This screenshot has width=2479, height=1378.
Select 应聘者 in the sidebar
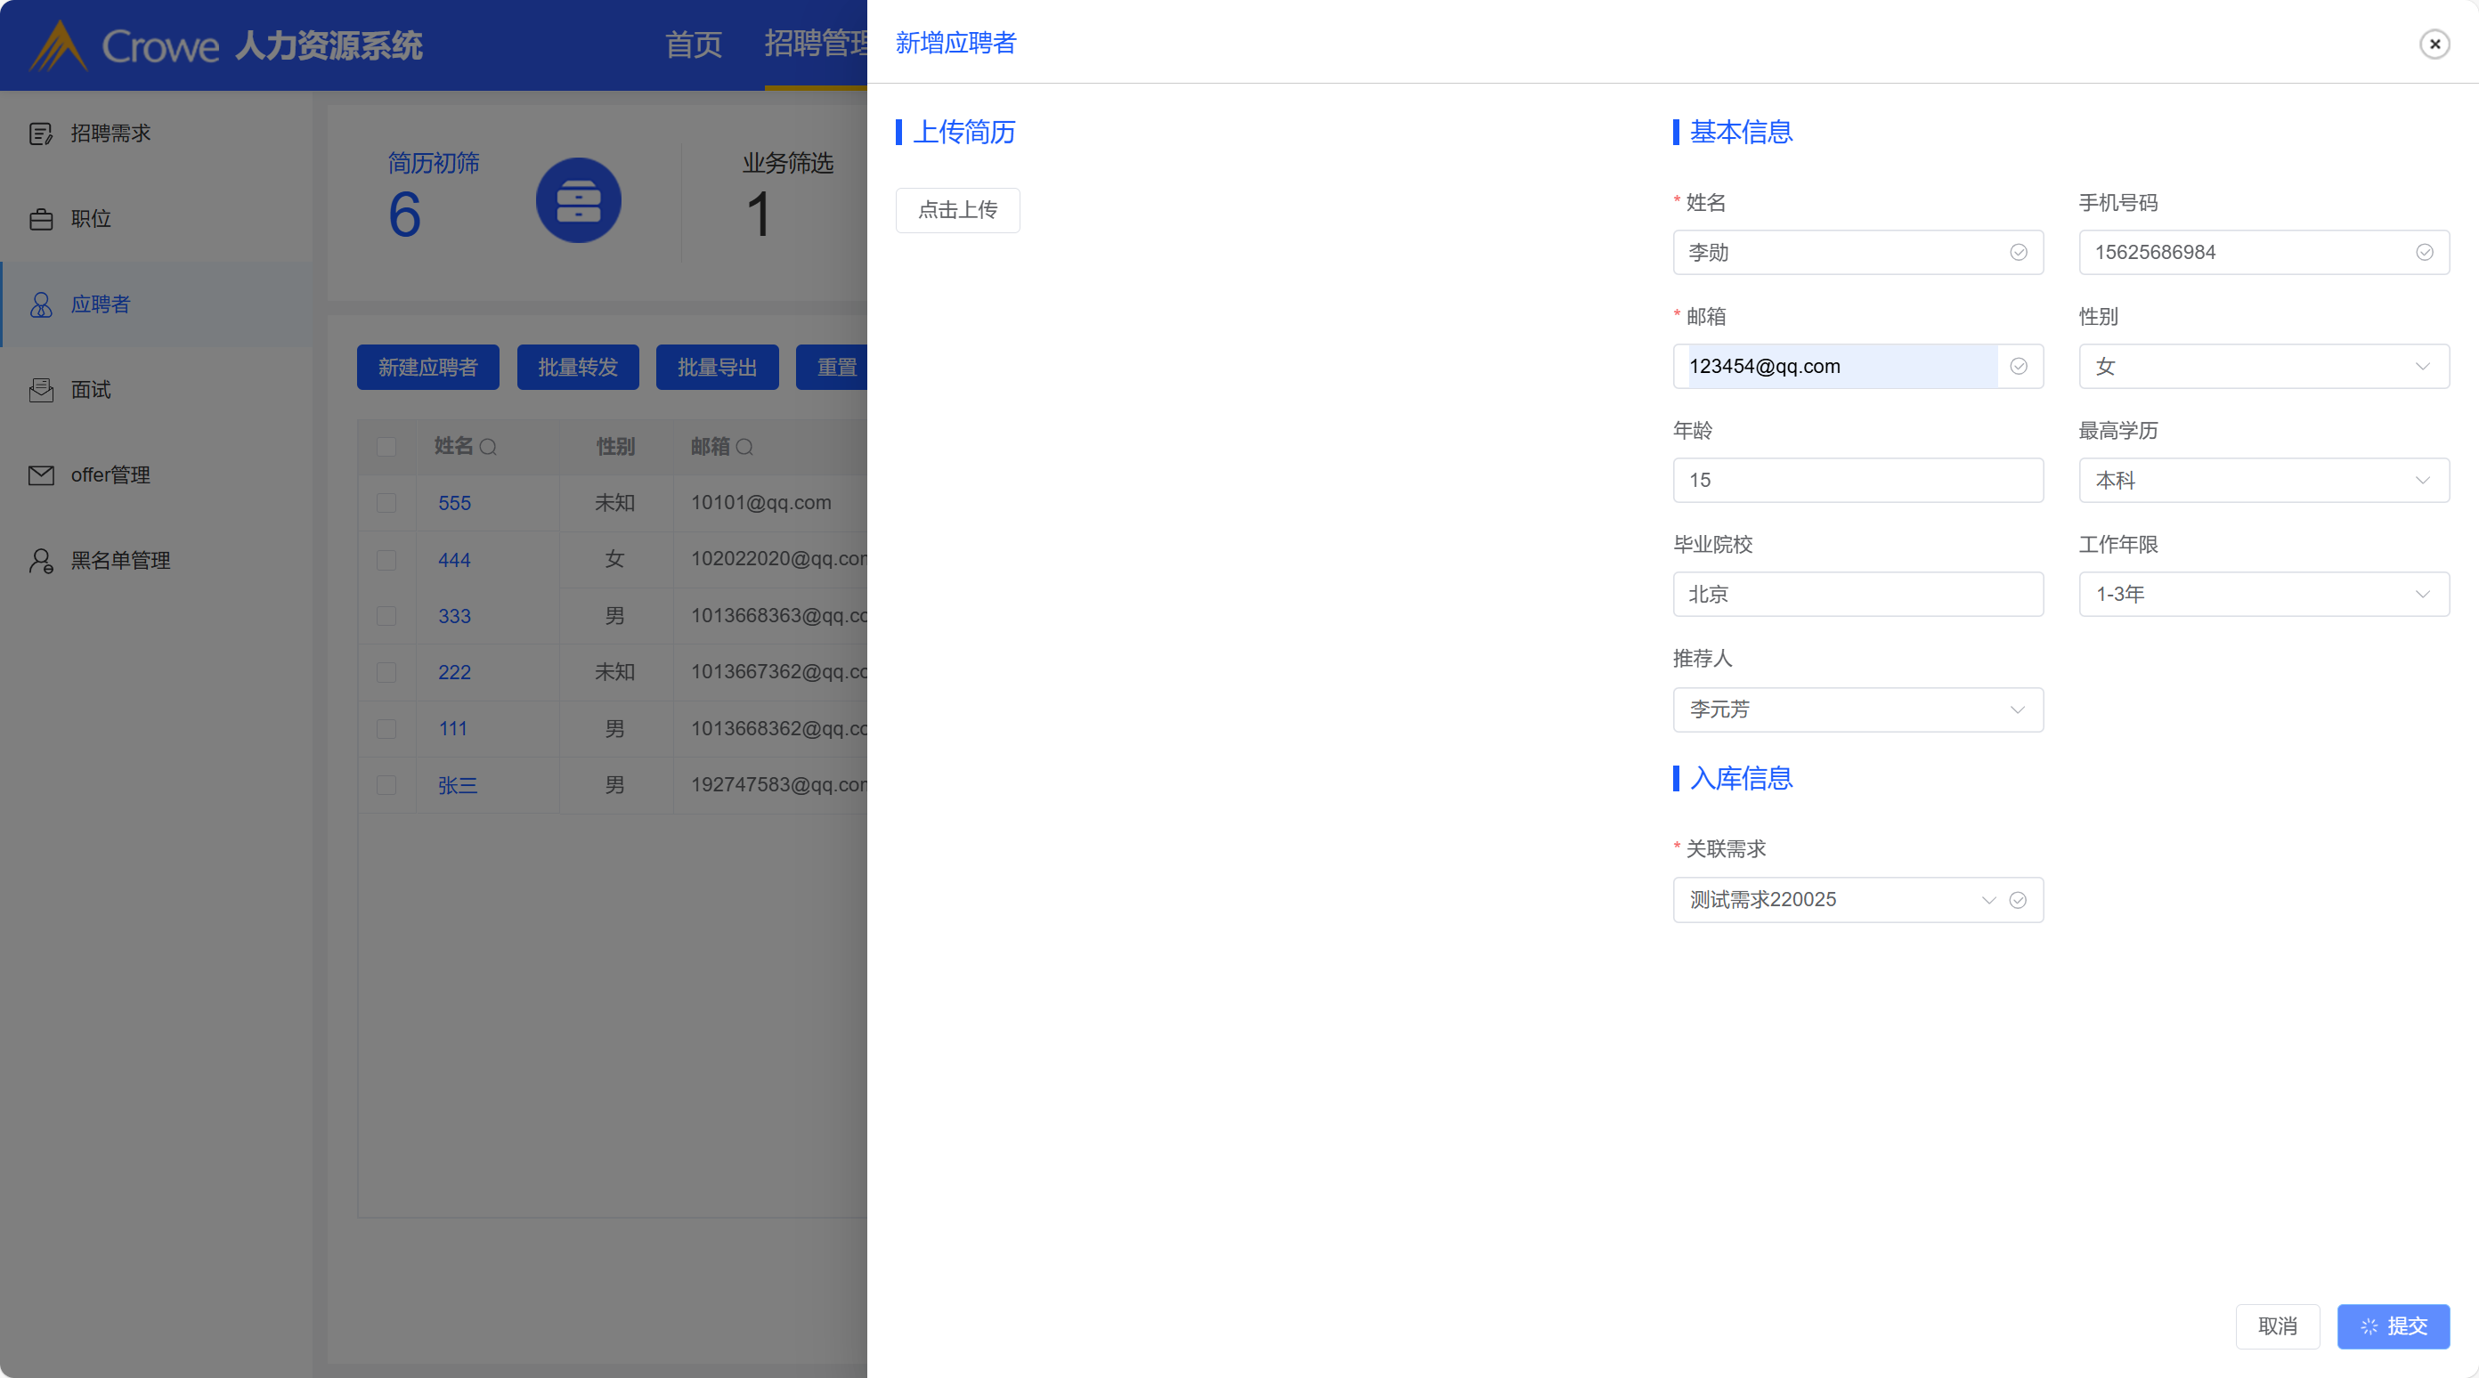click(x=100, y=305)
